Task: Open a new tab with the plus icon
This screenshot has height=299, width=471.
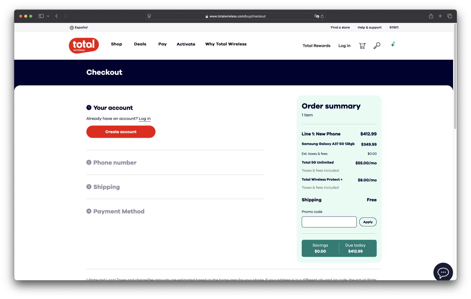Action: [440, 16]
